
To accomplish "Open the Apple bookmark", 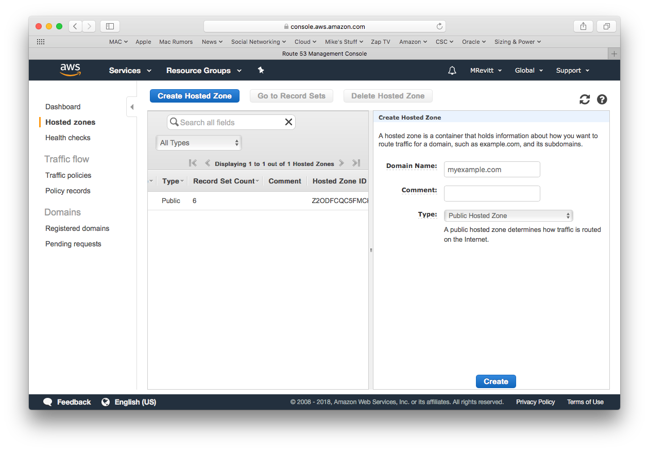I will tap(143, 42).
